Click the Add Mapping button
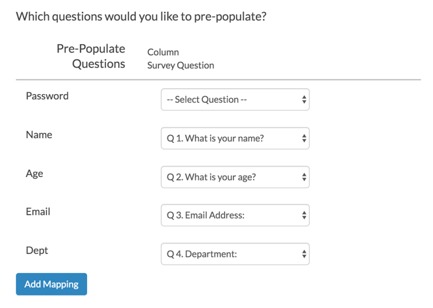433x308 pixels. [x=51, y=284]
